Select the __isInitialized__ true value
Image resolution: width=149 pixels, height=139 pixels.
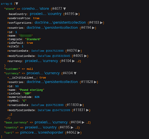click(43, 78)
